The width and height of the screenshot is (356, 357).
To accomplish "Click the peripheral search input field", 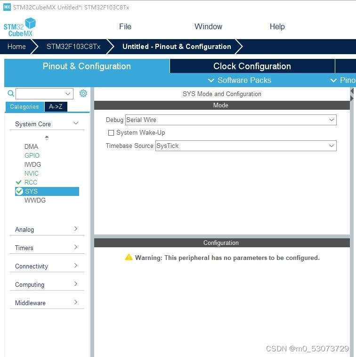I will 44,94.
